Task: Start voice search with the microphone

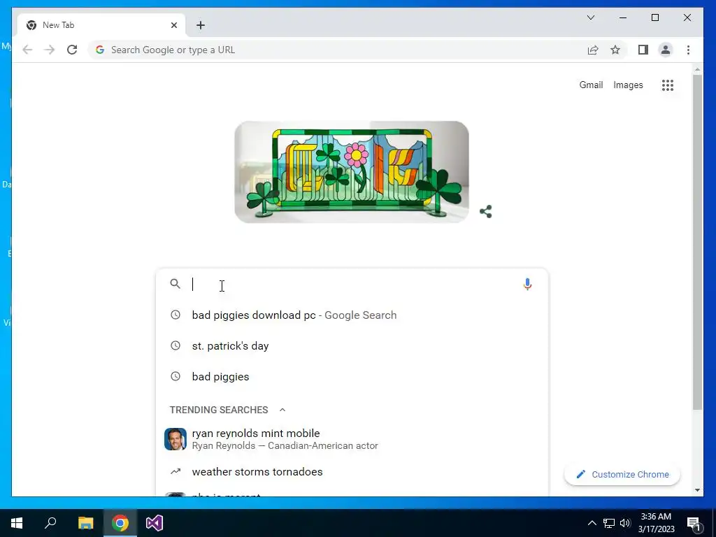Action: (527, 284)
